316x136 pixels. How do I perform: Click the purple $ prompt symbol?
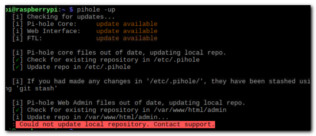(71, 10)
